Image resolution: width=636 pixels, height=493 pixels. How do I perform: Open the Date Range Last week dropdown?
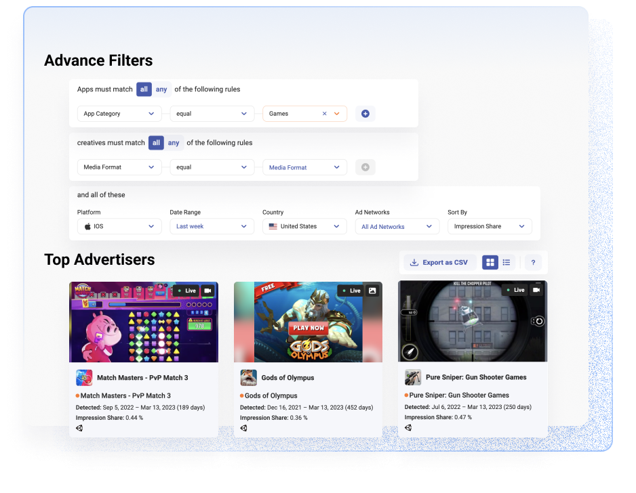click(212, 226)
